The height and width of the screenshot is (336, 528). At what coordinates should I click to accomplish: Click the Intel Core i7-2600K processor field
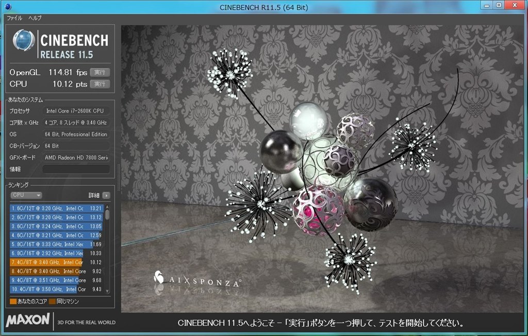coord(75,110)
